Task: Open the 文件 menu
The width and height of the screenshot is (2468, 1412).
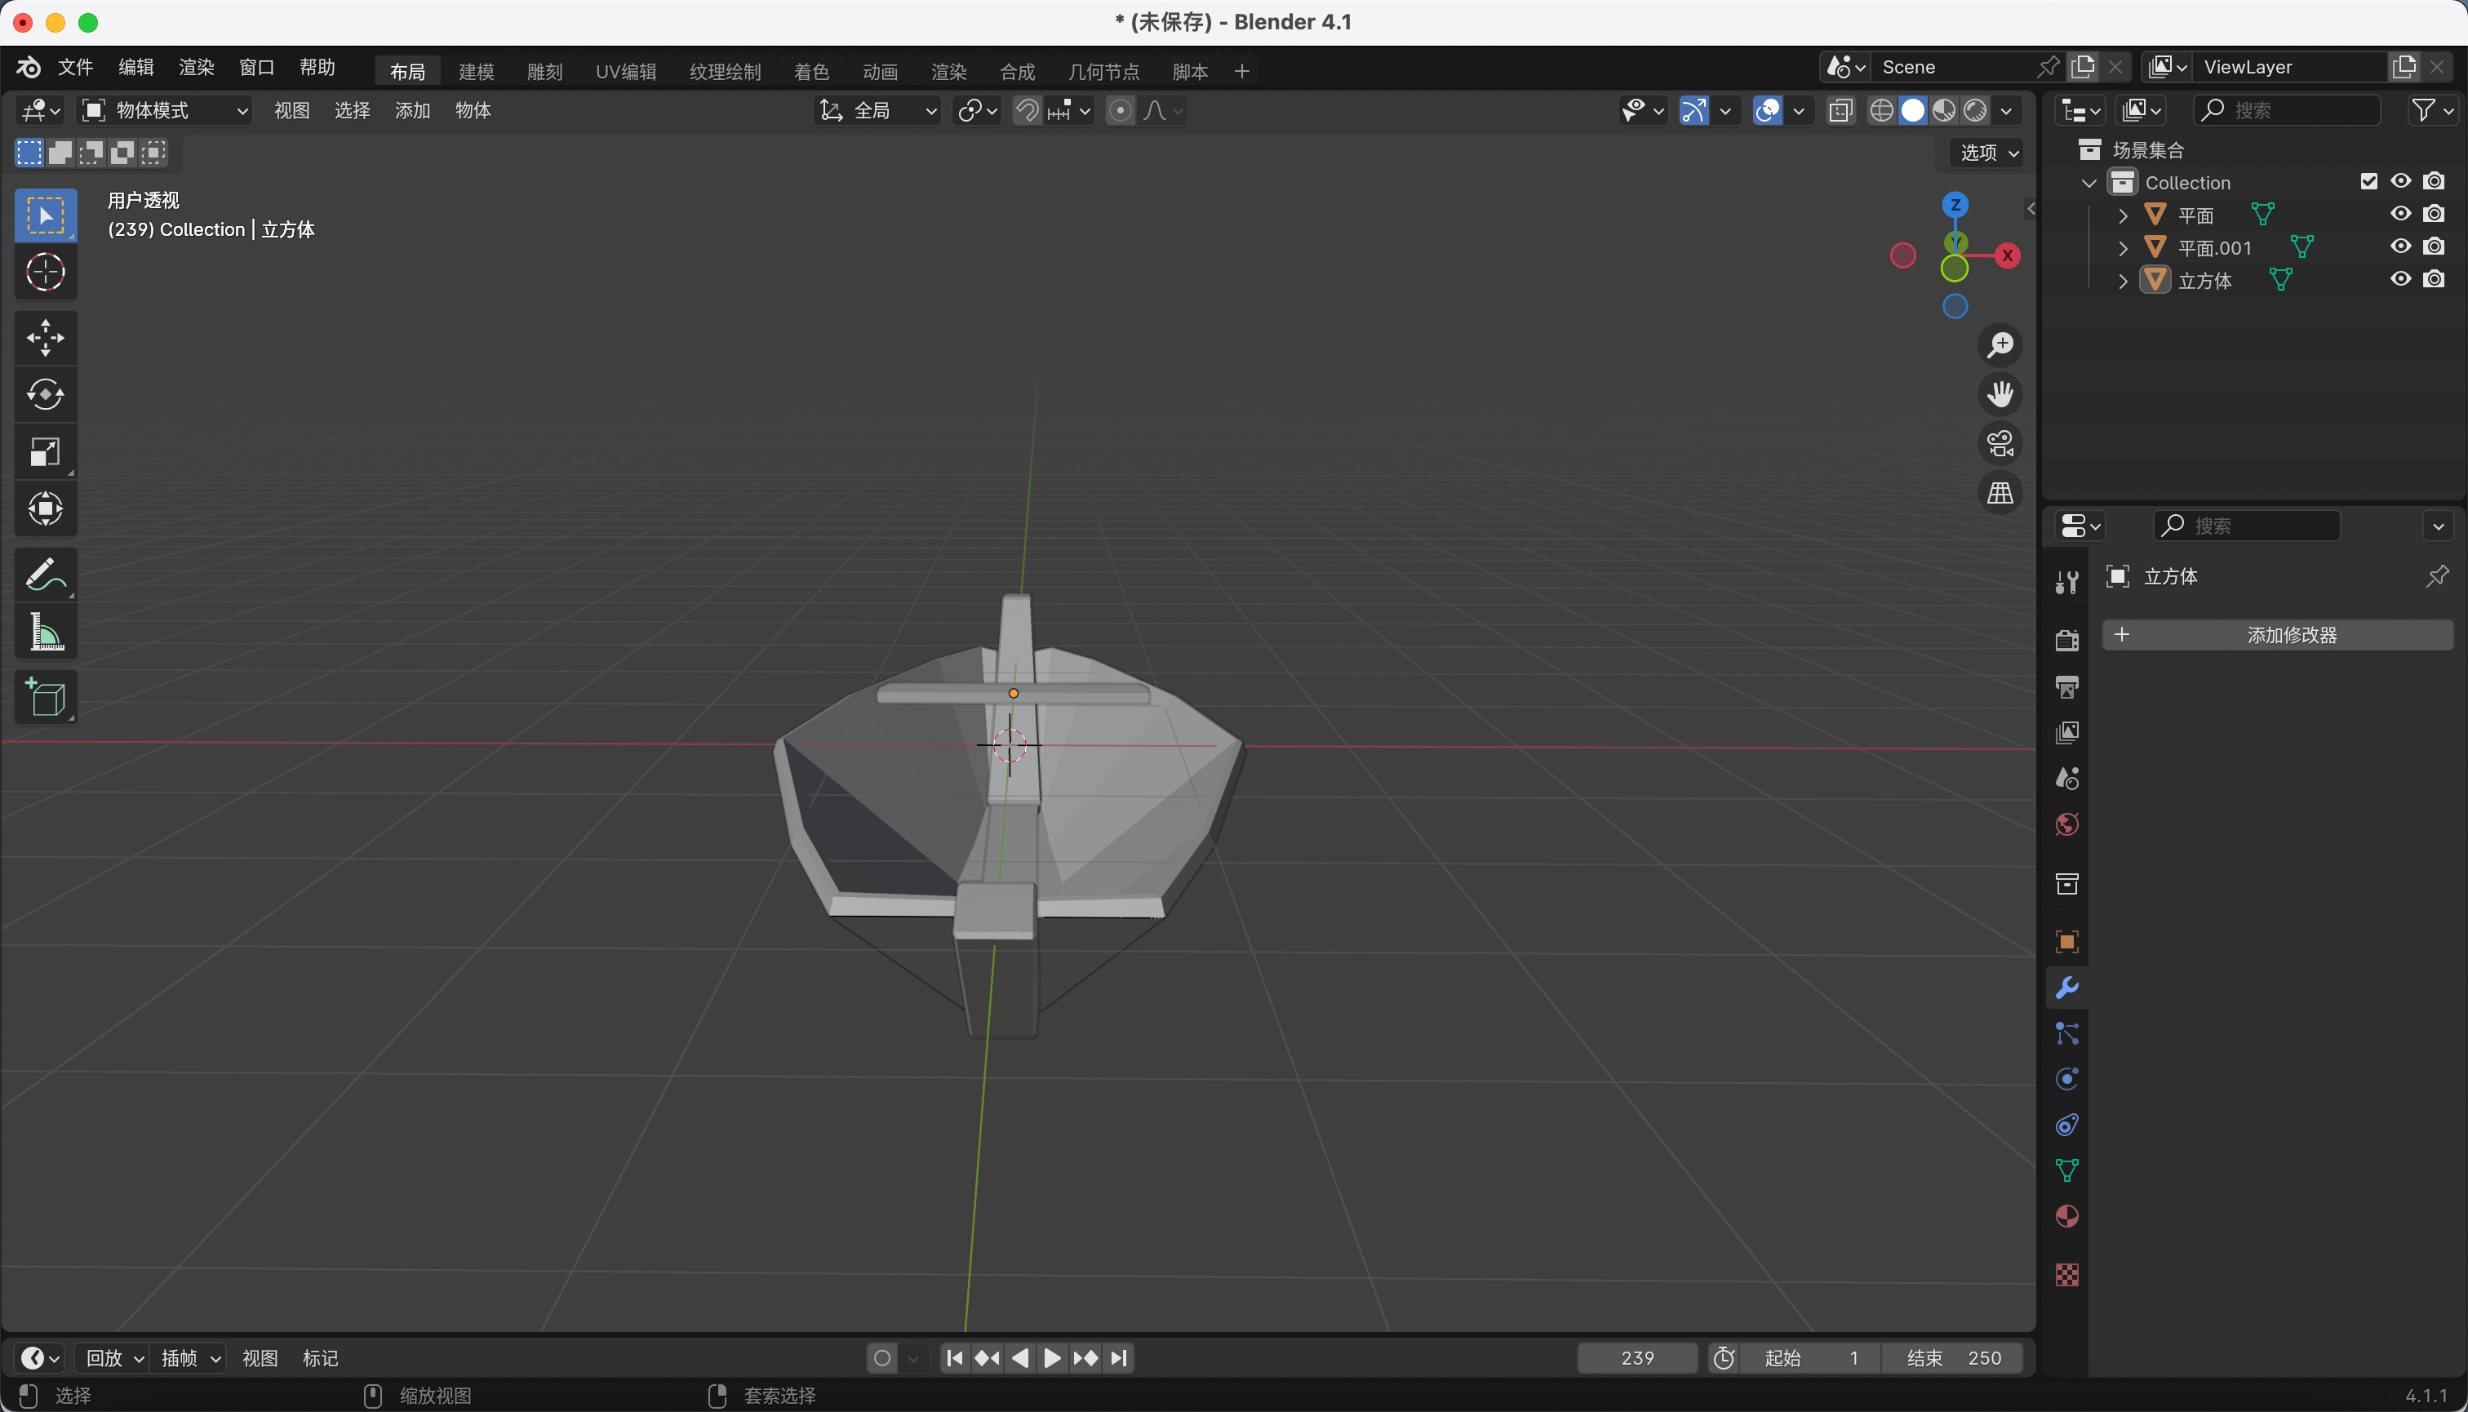Action: click(74, 67)
